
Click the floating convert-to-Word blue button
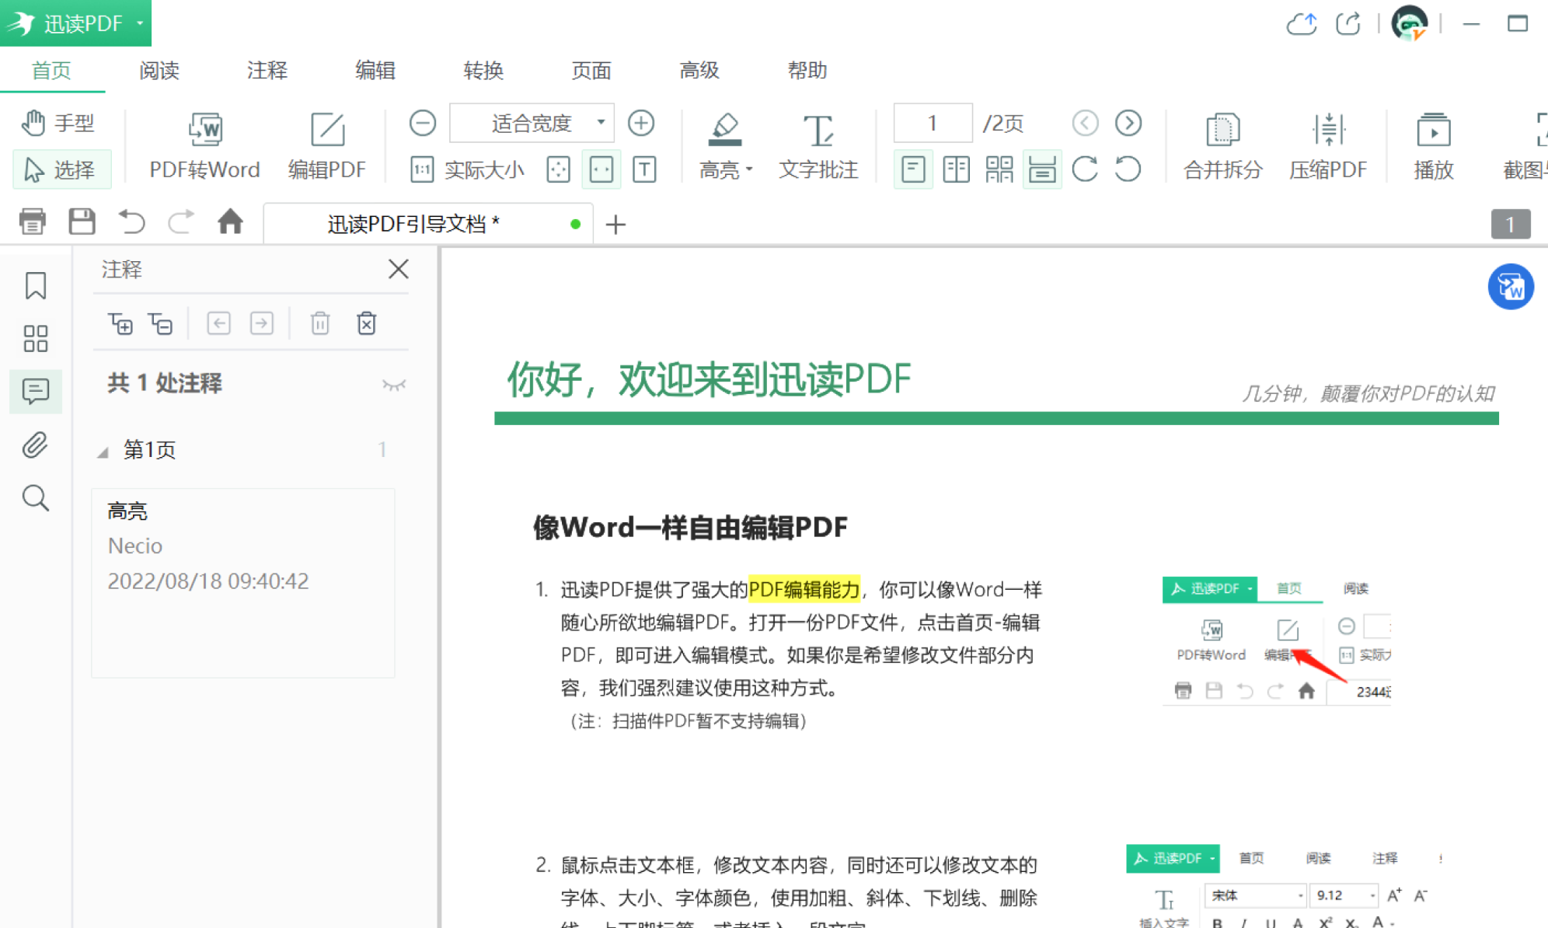(1510, 288)
